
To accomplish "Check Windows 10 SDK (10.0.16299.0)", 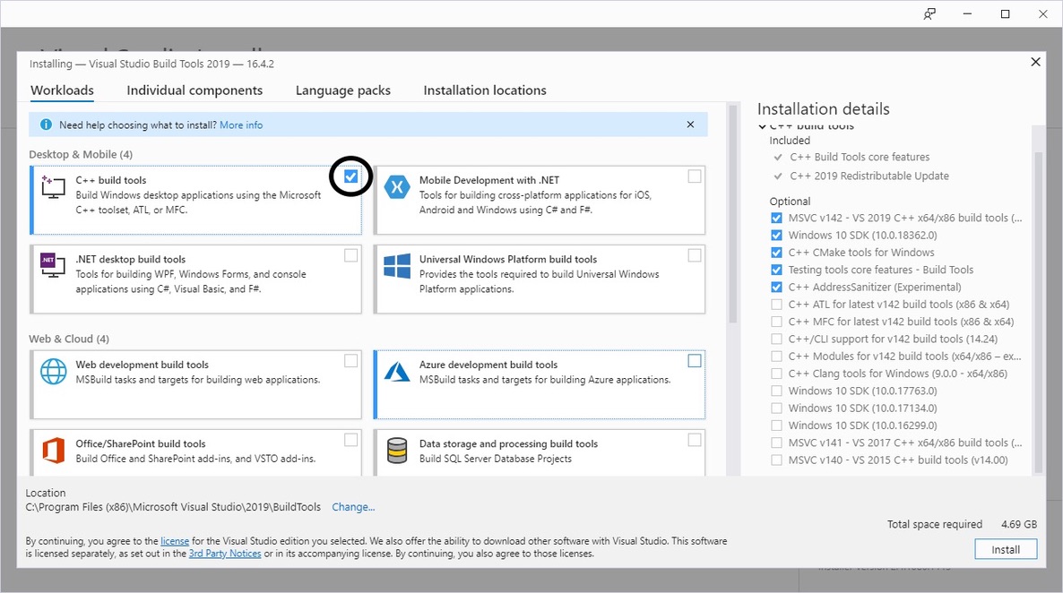I will (776, 425).
